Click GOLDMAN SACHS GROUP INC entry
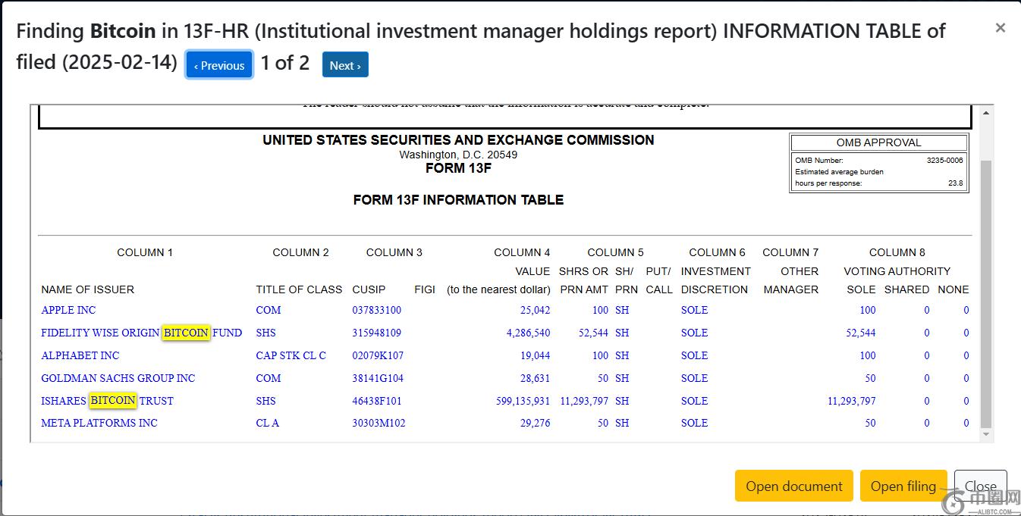The height and width of the screenshot is (516, 1021). click(118, 378)
